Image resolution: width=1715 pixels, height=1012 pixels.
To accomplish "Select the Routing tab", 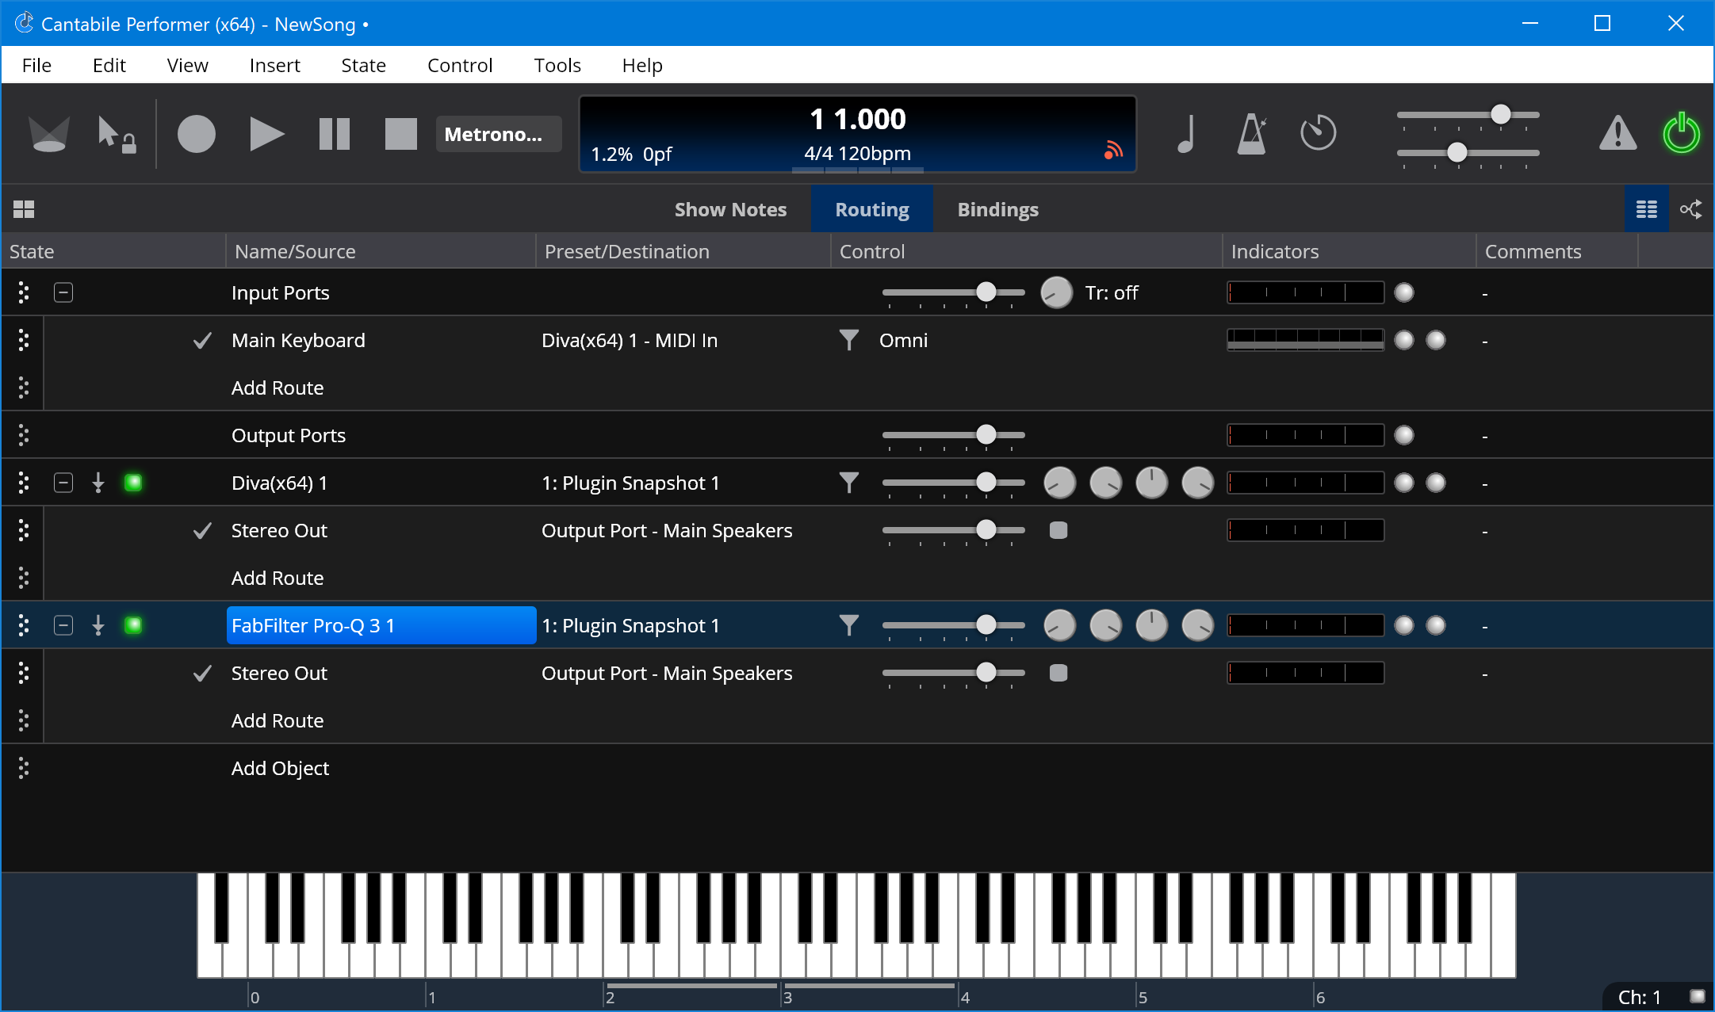I will [872, 209].
